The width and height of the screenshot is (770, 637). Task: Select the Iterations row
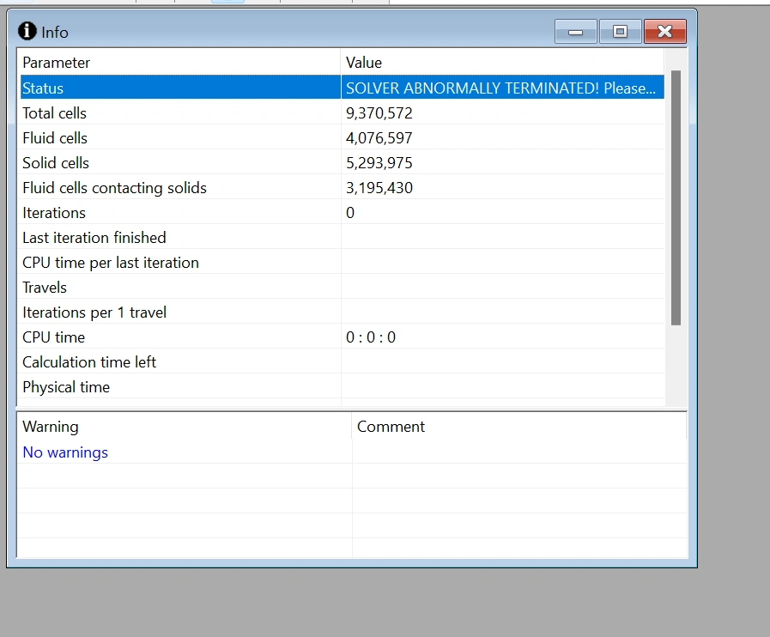click(x=343, y=212)
